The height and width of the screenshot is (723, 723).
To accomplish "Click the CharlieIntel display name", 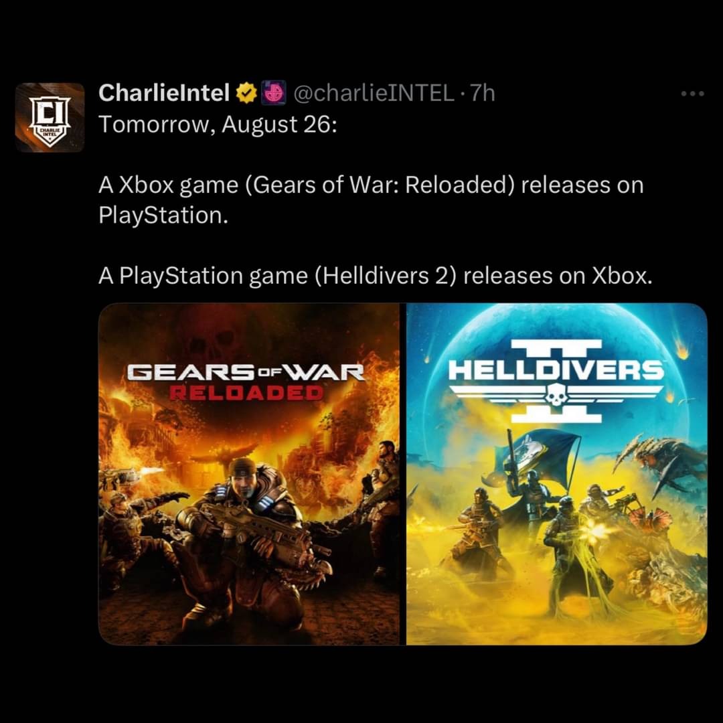I will click(x=164, y=92).
